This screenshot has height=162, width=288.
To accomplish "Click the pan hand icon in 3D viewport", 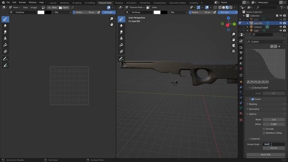I will pos(234,40).
